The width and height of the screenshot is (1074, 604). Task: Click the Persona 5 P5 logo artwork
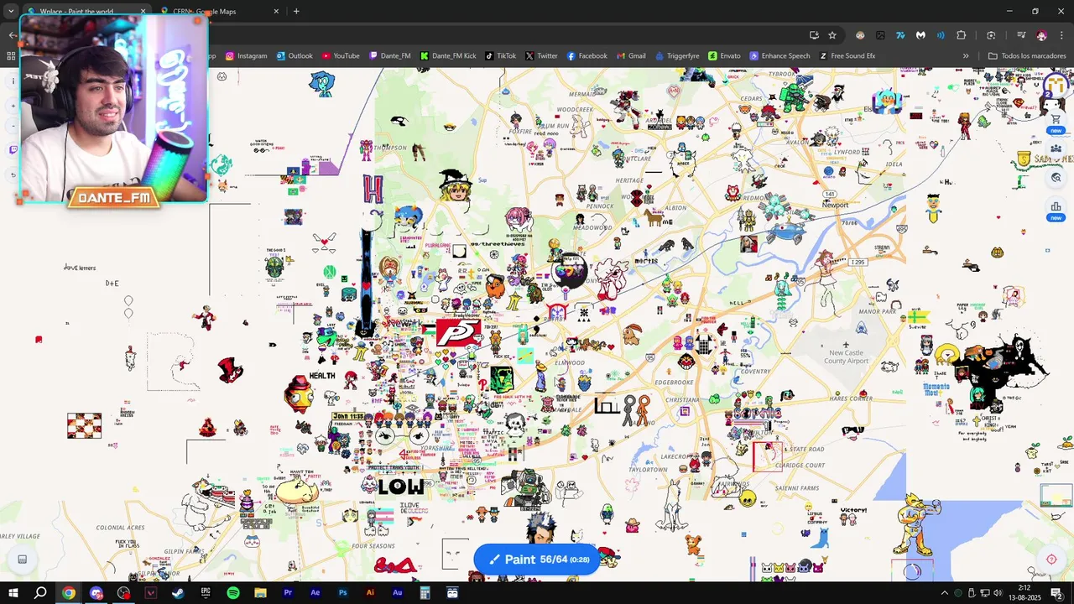tap(458, 332)
